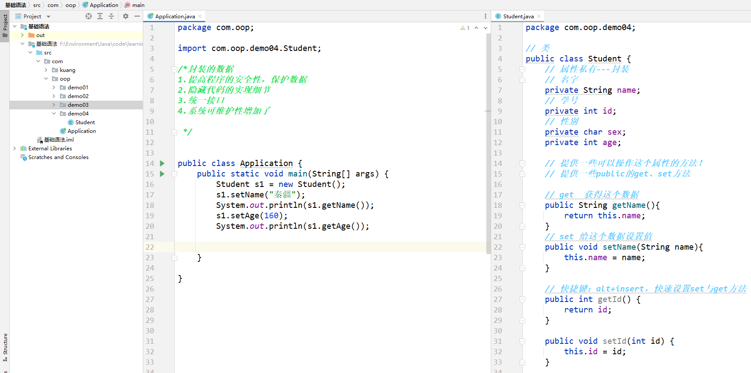Hide the Project tool window
The height and width of the screenshot is (373, 751).
pos(137,16)
